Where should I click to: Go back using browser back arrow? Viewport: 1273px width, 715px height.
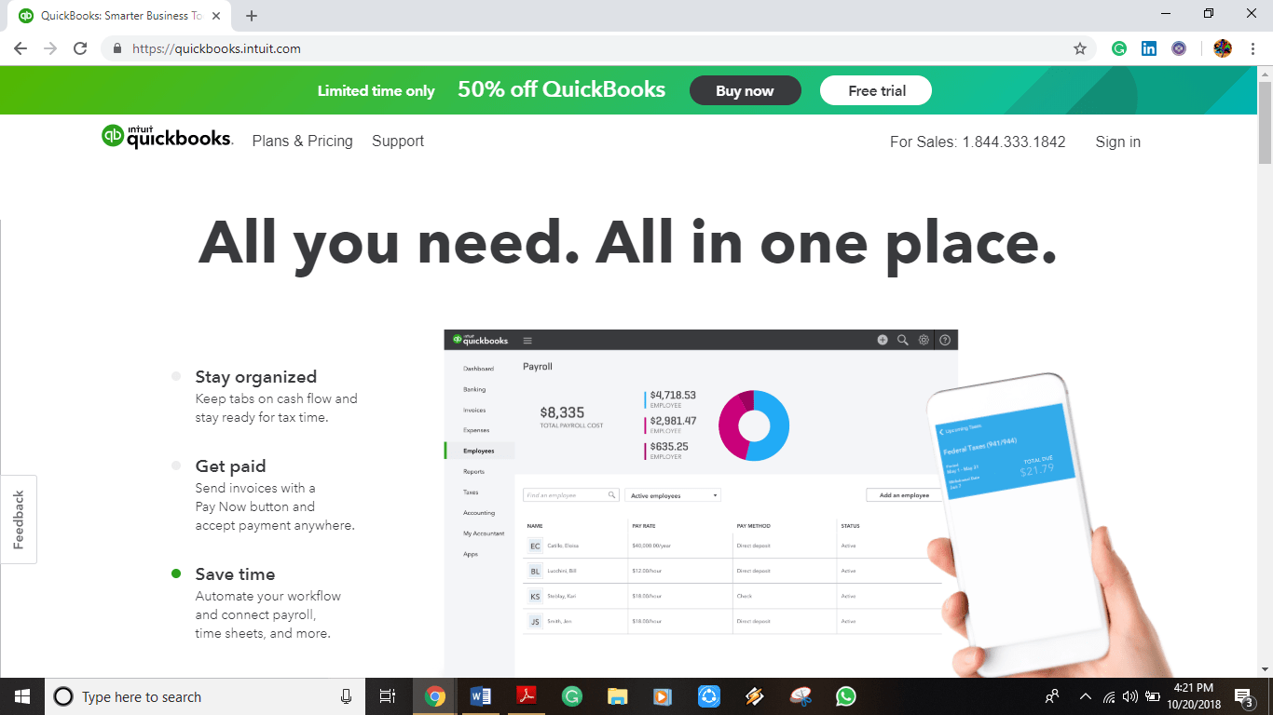click(21, 48)
